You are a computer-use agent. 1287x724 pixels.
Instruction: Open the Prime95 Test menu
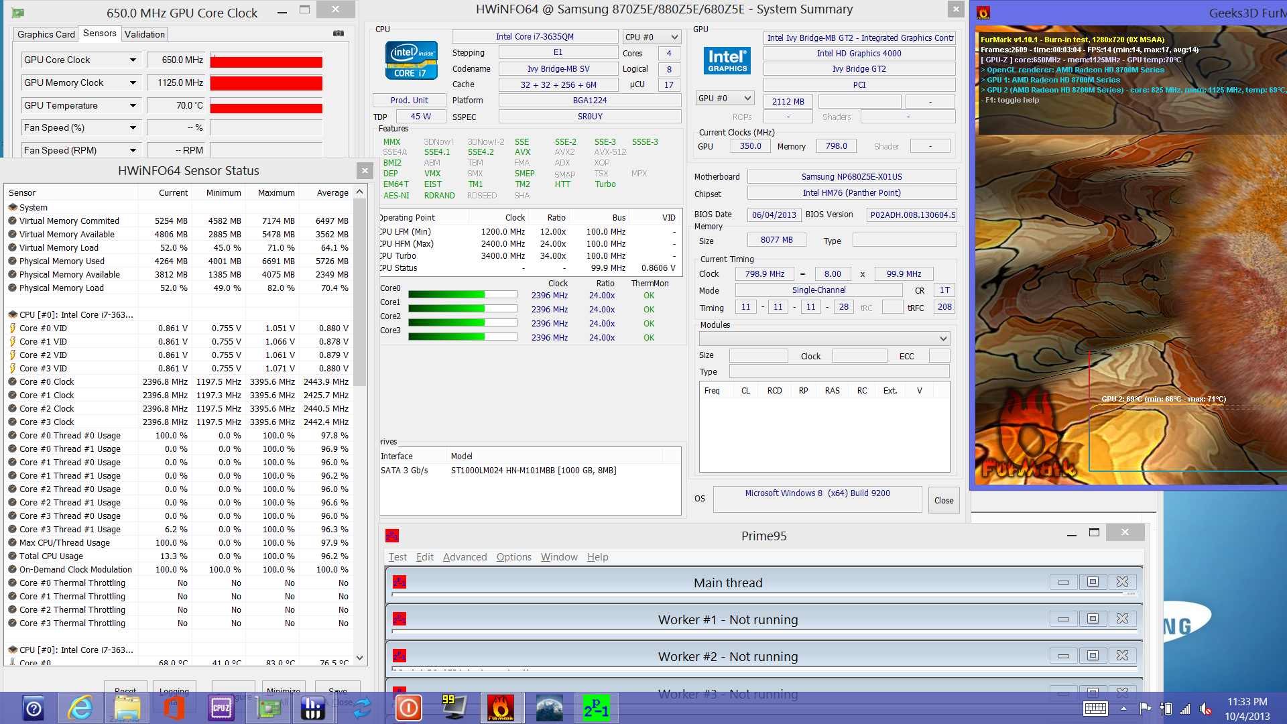(x=397, y=556)
